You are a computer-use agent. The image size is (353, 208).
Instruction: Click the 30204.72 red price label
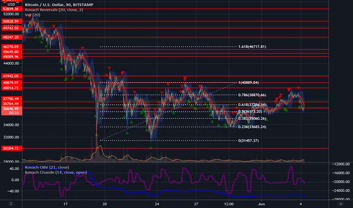click(12, 148)
